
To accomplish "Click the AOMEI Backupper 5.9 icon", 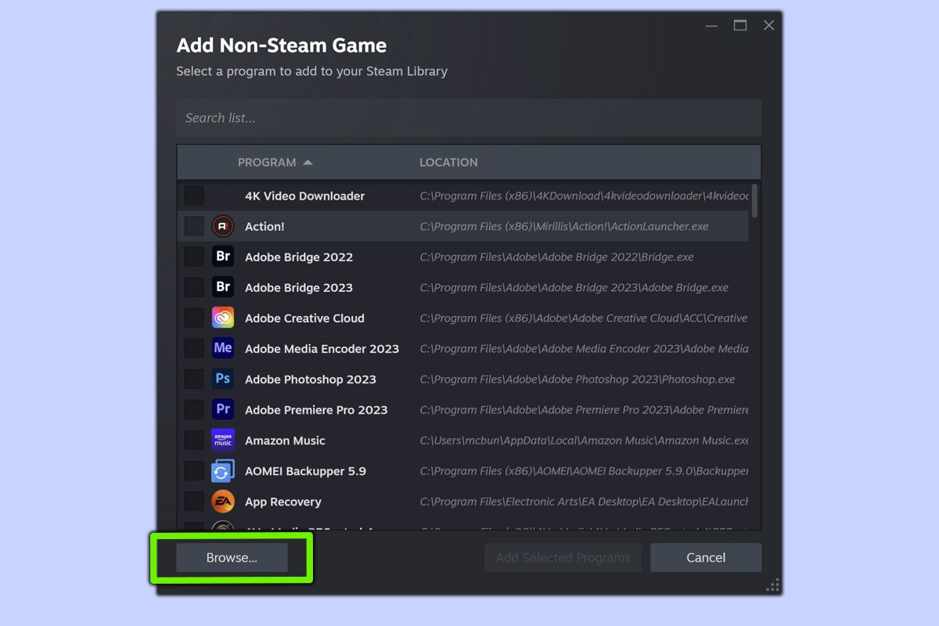I will 222,470.
